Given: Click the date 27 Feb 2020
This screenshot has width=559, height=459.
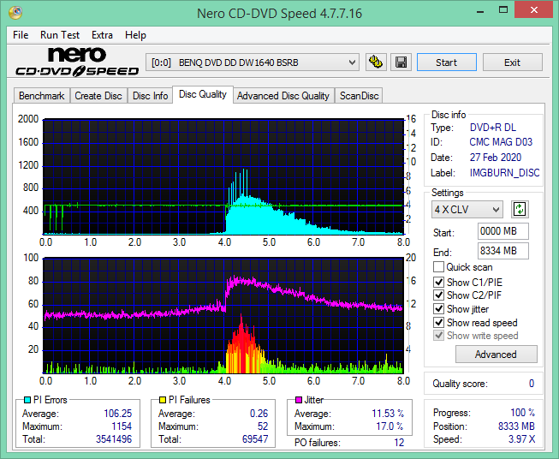Looking at the screenshot, I should 495,158.
